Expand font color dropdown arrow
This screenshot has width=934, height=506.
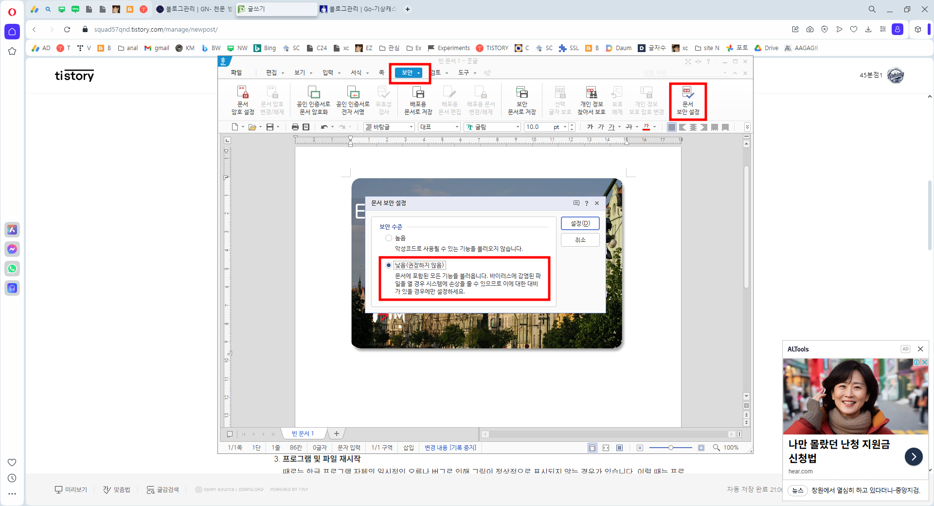click(x=655, y=127)
